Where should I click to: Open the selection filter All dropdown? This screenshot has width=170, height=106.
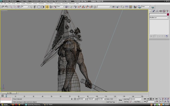25,7
